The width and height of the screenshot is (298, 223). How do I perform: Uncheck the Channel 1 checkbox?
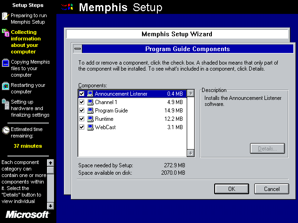point(82,102)
